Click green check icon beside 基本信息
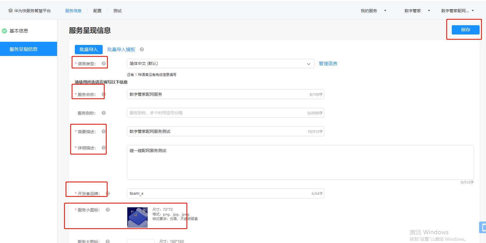This screenshot has width=486, height=243. click(x=4, y=31)
